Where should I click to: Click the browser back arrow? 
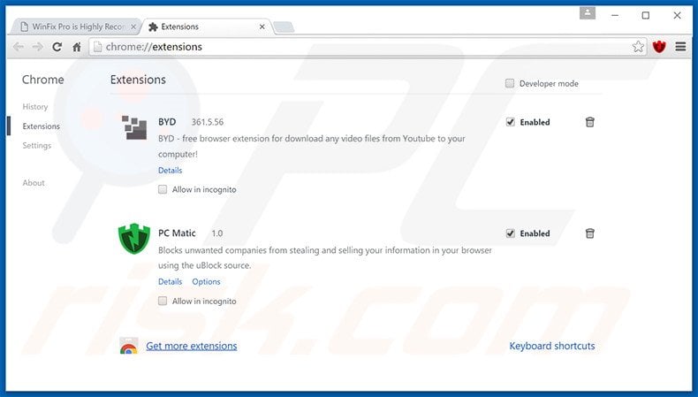click(19, 47)
